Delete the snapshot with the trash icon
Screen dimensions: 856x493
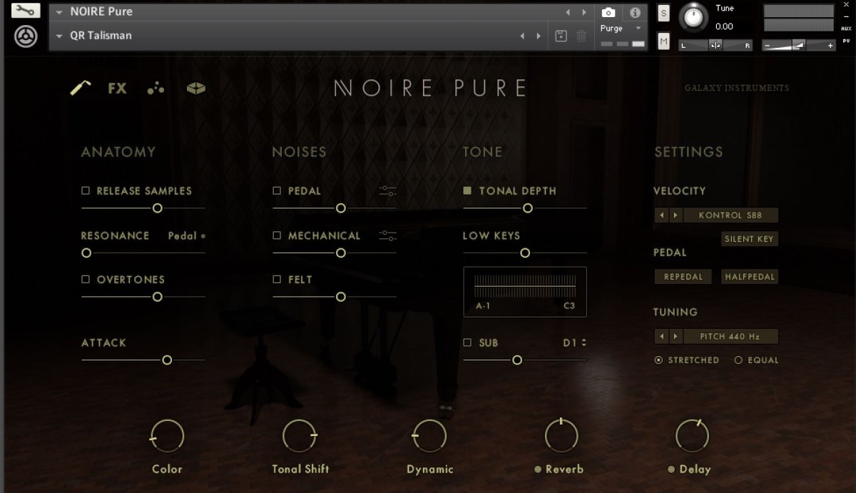(x=581, y=36)
